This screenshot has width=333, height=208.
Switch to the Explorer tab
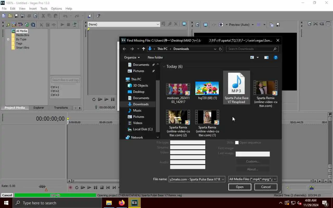click(x=39, y=108)
